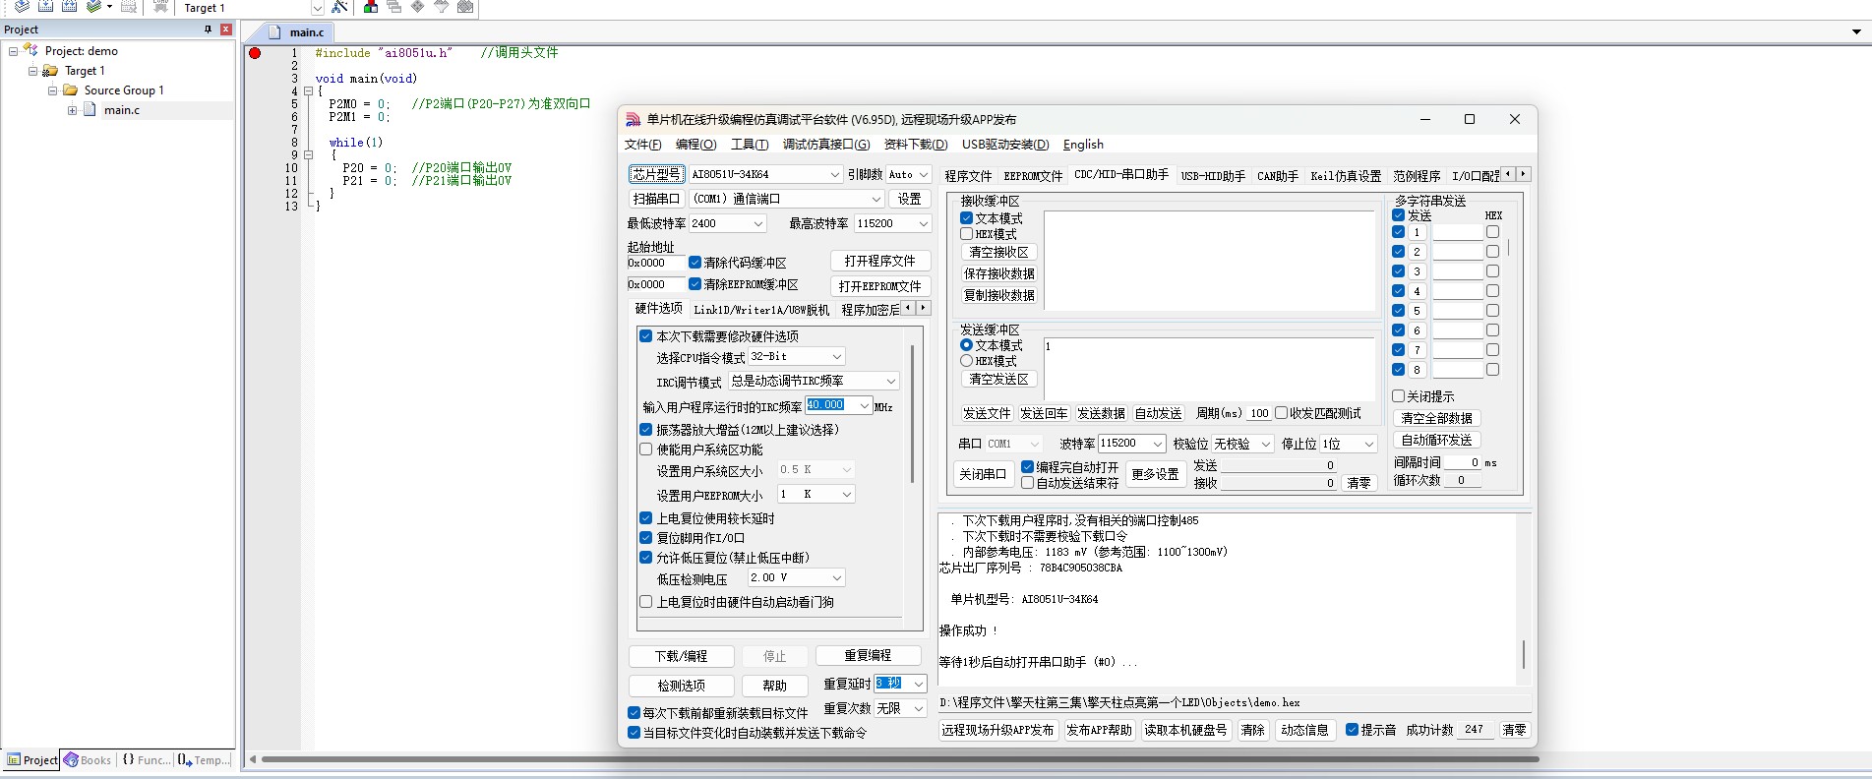The height and width of the screenshot is (779, 1872).
Task: Click the Stop build icon in Keil toolbar
Action: (129, 6)
